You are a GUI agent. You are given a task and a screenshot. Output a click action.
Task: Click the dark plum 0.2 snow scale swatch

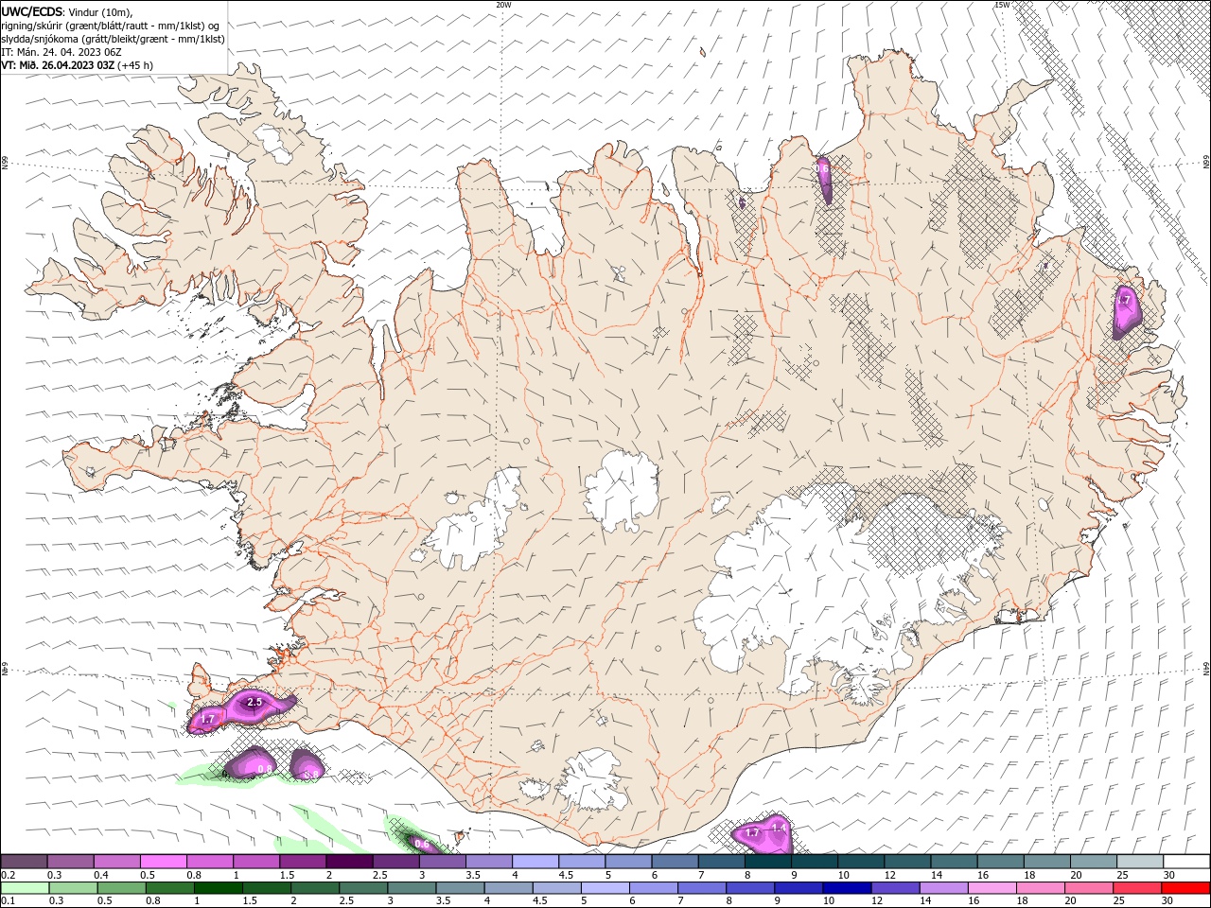[24, 862]
